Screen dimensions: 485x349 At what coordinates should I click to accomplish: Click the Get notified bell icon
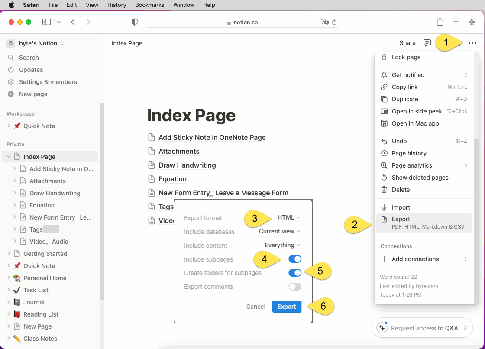384,75
